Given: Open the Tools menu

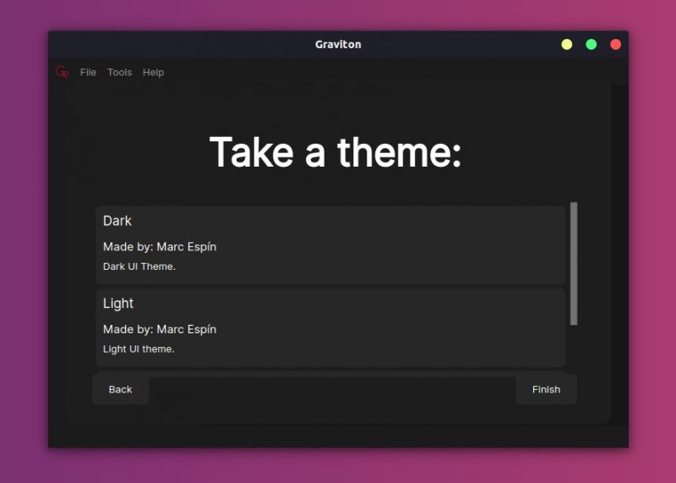Looking at the screenshot, I should pyautogui.click(x=119, y=73).
